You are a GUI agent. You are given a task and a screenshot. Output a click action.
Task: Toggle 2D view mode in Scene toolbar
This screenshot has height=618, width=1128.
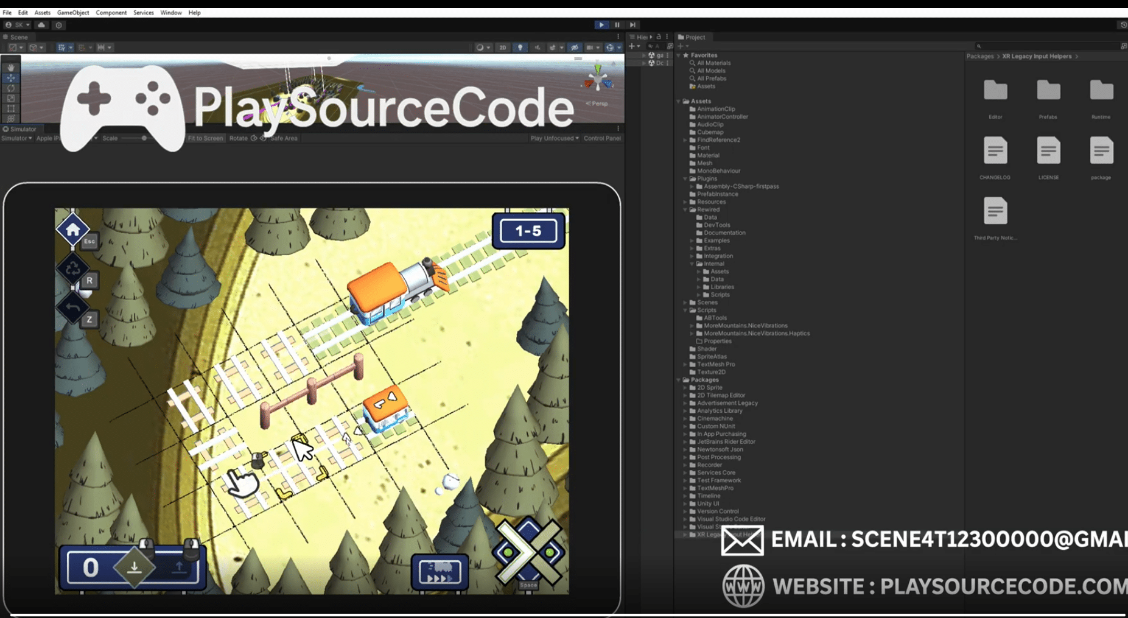click(x=502, y=47)
